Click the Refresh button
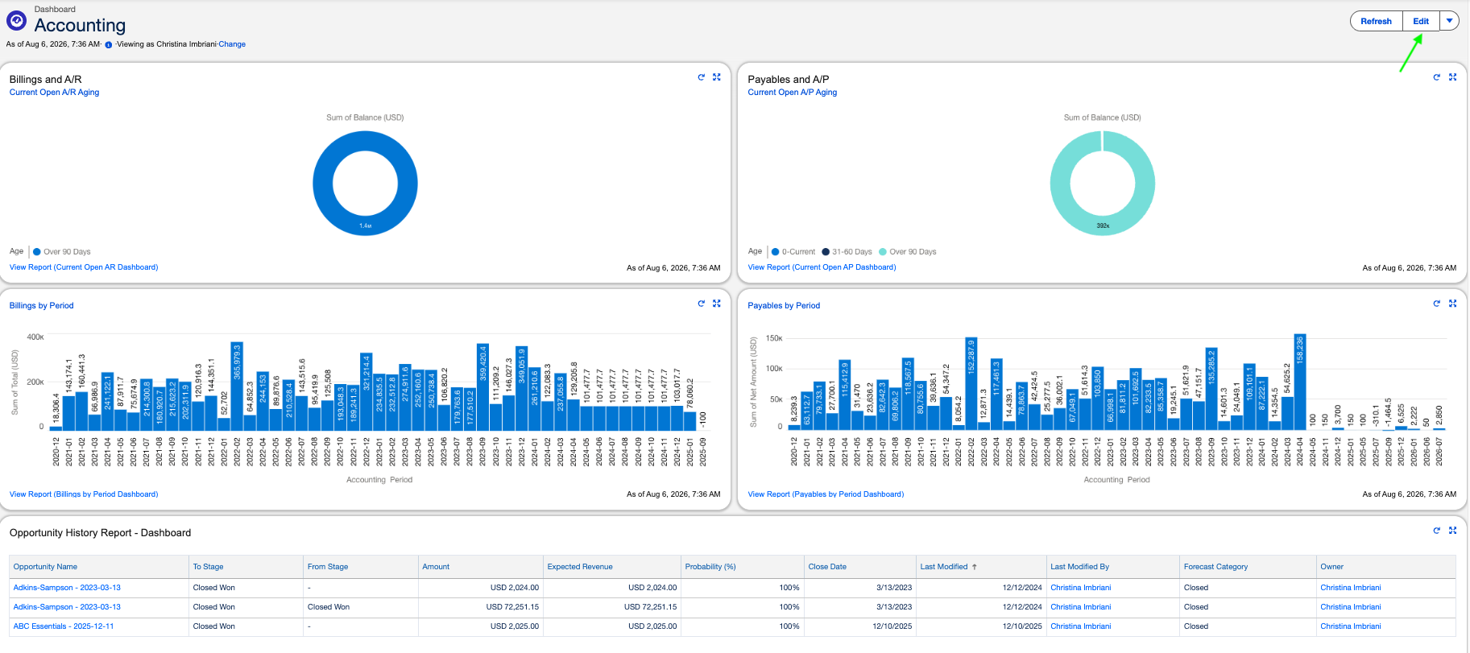The width and height of the screenshot is (1470, 653). point(1376,21)
